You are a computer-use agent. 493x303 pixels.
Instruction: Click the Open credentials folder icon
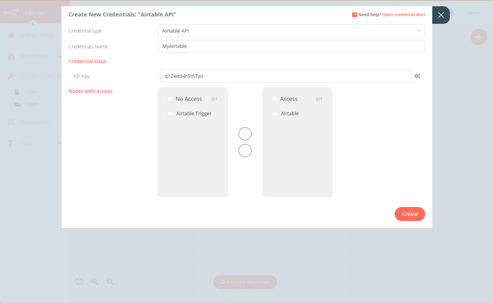(18, 104)
